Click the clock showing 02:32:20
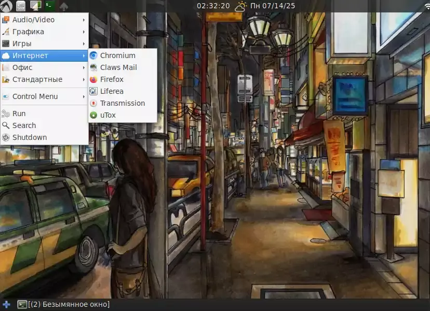This screenshot has width=430, height=311. [x=213, y=6]
